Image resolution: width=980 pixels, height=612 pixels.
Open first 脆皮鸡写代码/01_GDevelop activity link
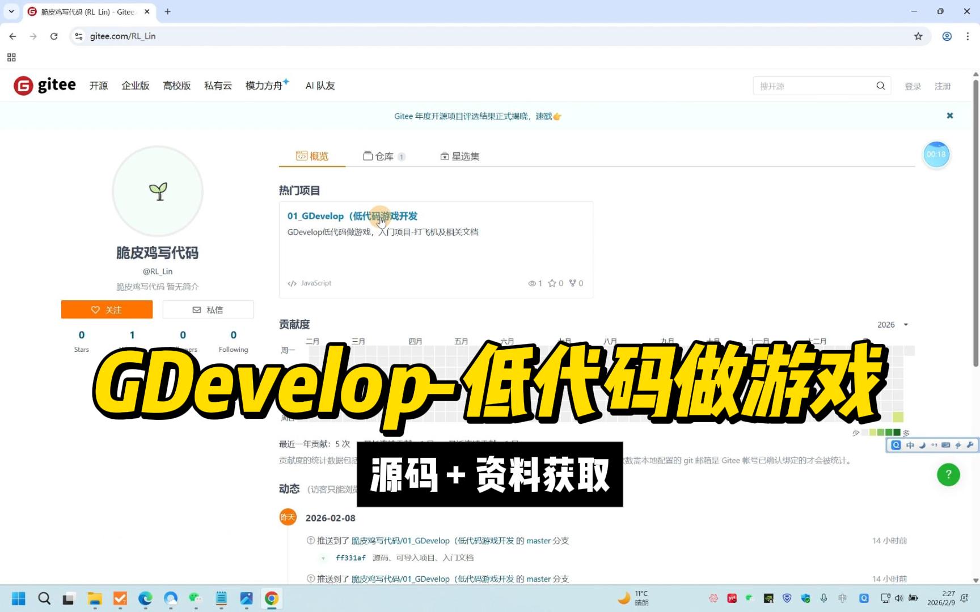433,541
